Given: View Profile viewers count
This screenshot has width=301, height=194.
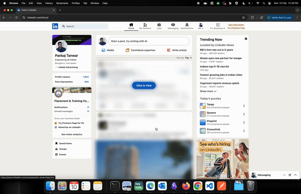Looking at the screenshot, I should point(72,77).
